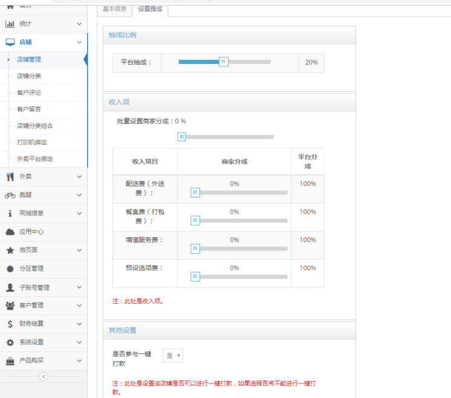The width and height of the screenshot is (451, 398).
Task: Click the bar chart icon beside 统计
Action: [x=10, y=24]
